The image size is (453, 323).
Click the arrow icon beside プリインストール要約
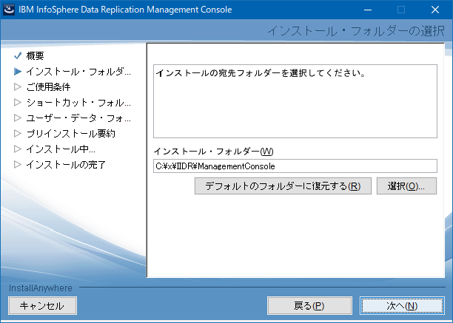[18, 133]
